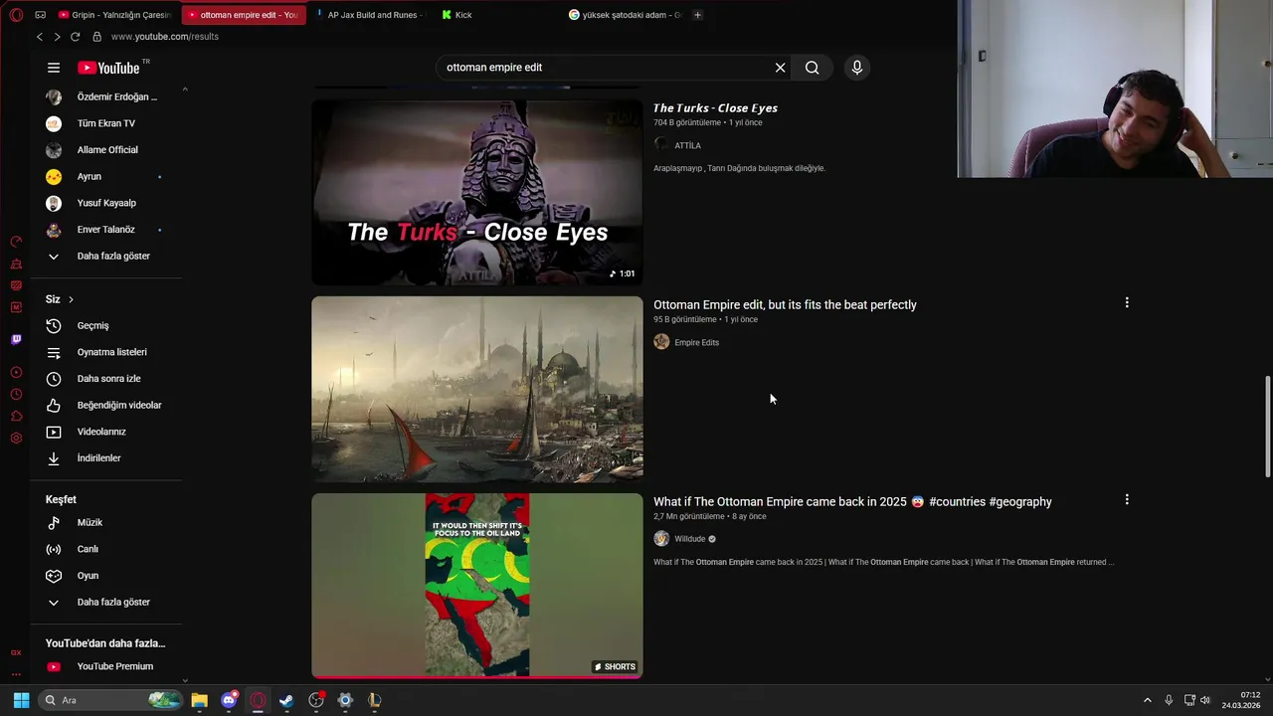
Task: Open Twitch in Opera sidebar
Action: (x=16, y=339)
